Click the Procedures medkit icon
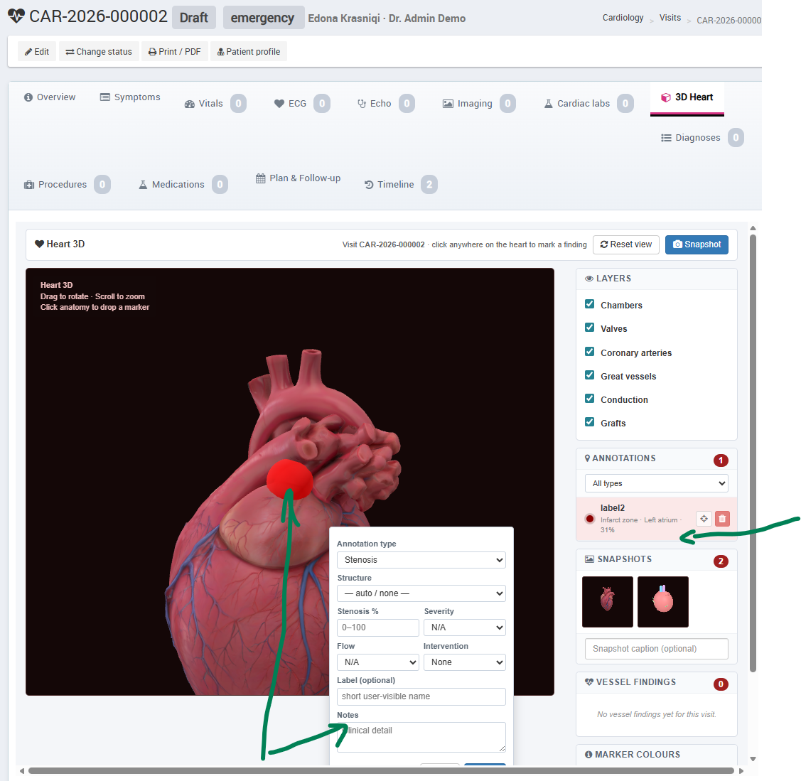 [x=29, y=184]
